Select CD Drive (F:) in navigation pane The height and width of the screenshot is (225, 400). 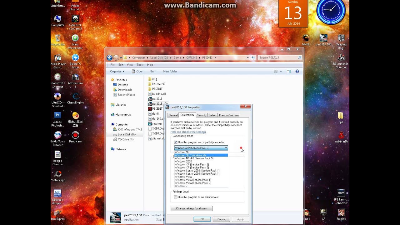(x=125, y=139)
